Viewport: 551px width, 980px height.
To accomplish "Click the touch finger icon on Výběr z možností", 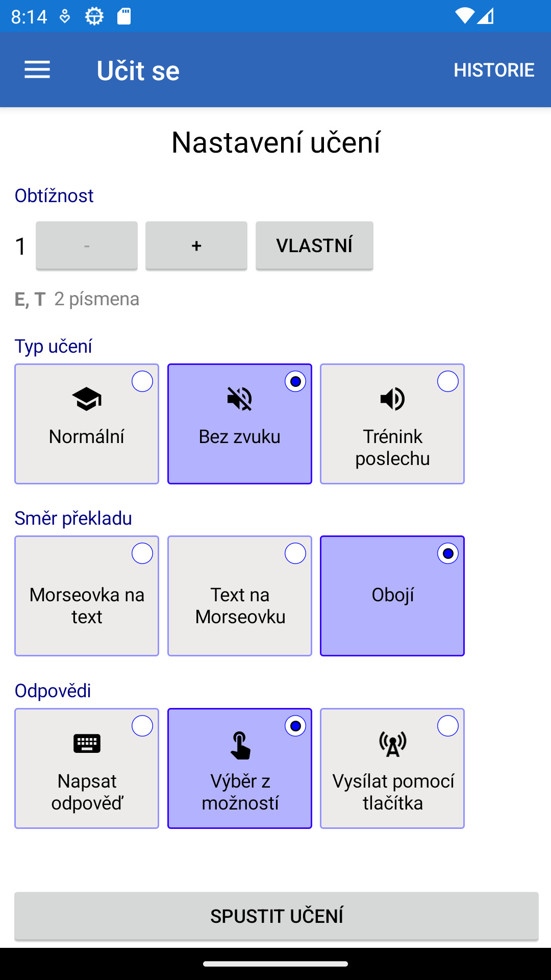I will click(x=239, y=745).
